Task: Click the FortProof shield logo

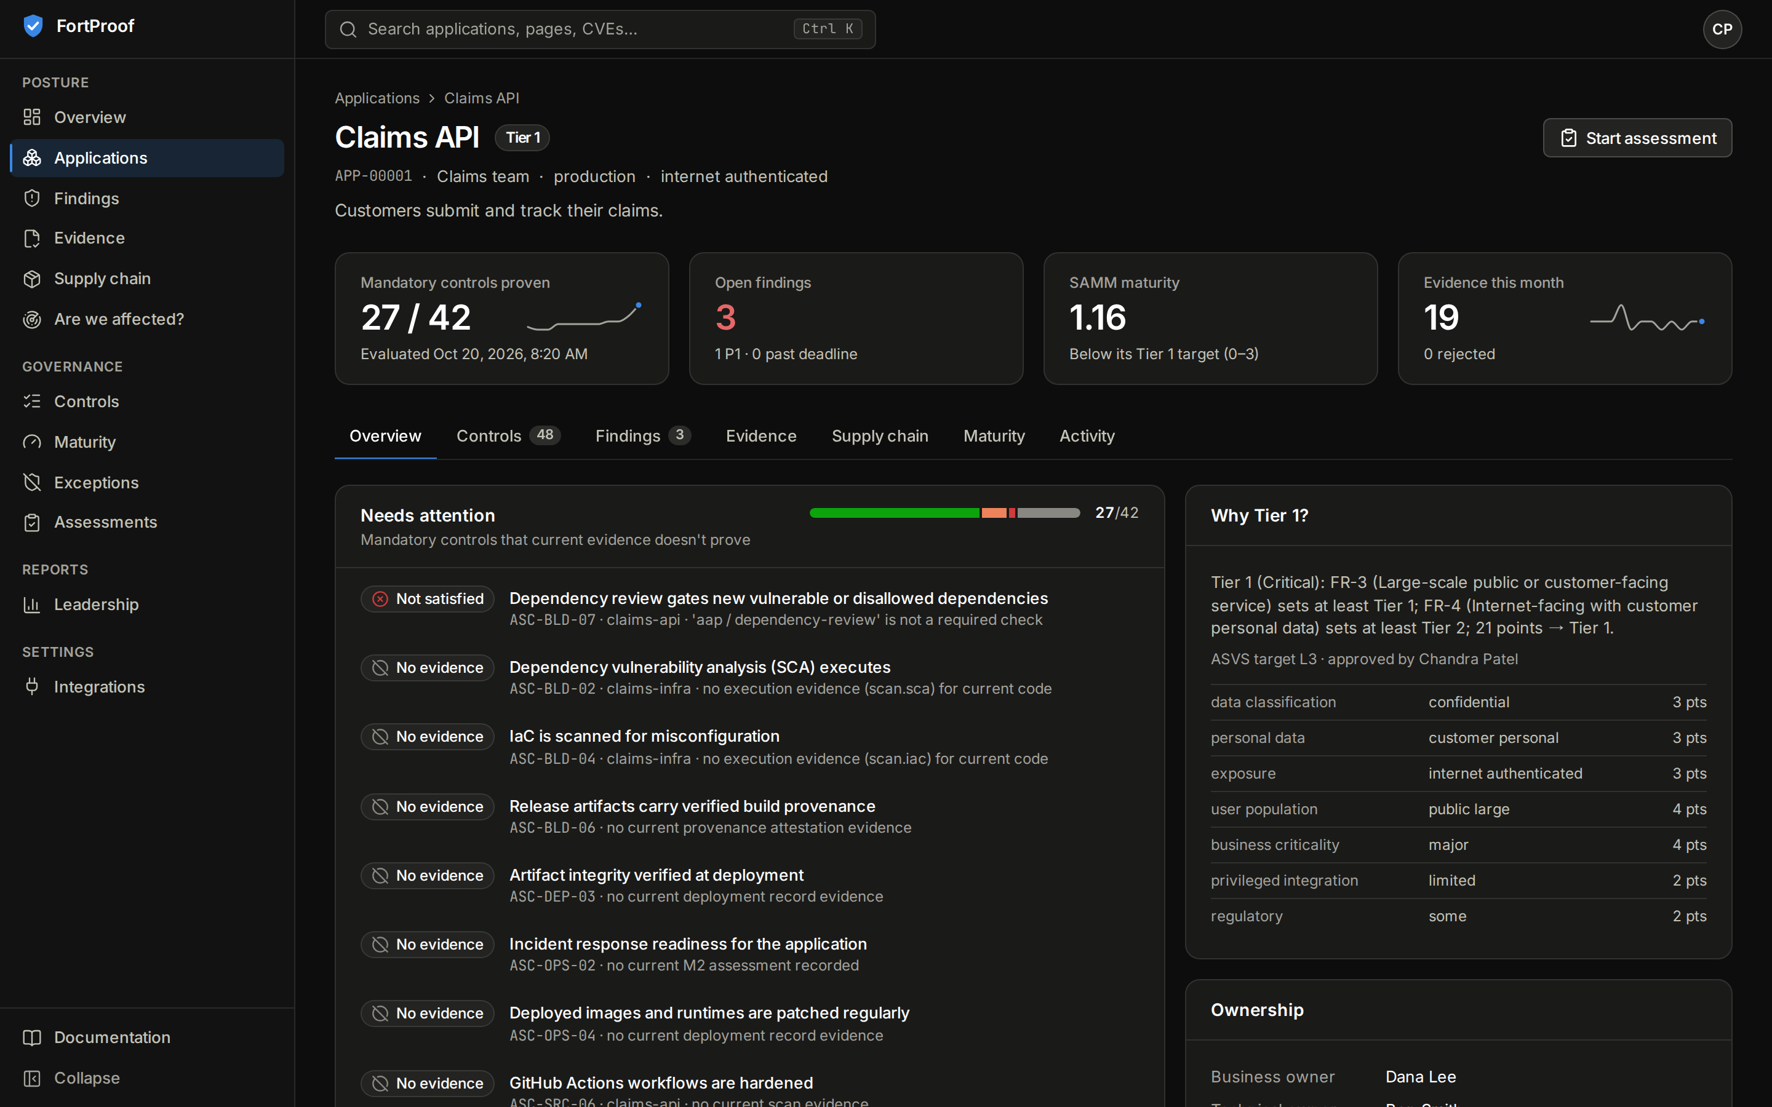Action: tap(33, 26)
